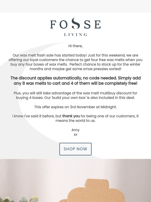Click the succulent plant in the photo
The image size is (151, 202).
pyautogui.click(x=19, y=199)
